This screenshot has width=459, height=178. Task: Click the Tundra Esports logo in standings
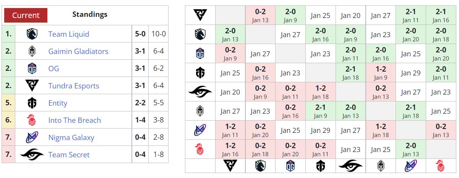coord(32,86)
